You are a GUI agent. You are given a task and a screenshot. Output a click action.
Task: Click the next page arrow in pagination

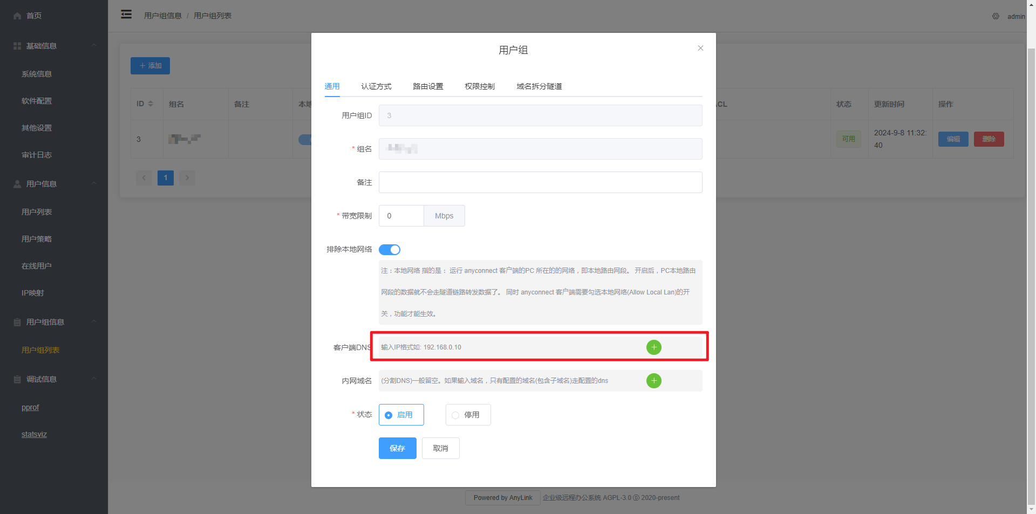[187, 177]
